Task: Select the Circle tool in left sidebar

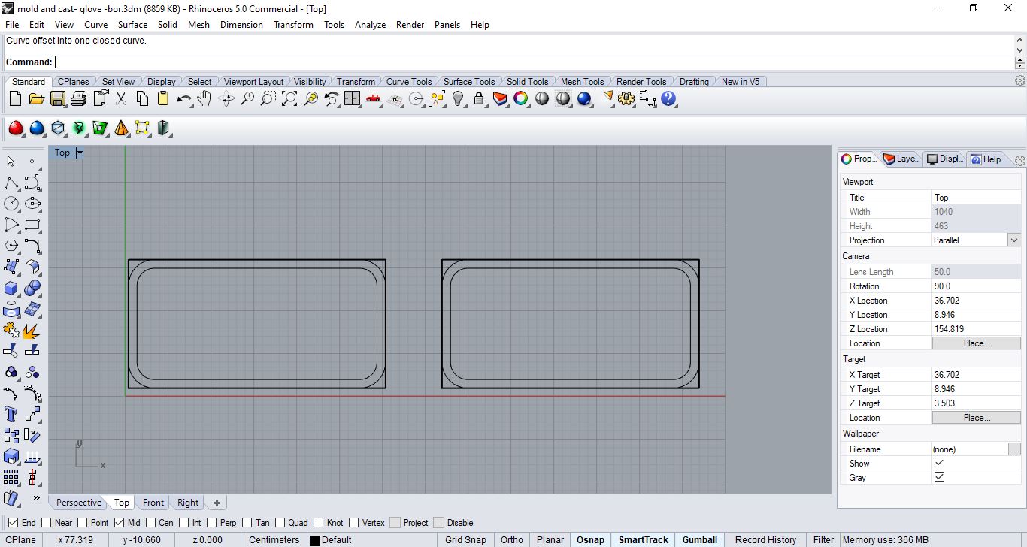Action: click(x=11, y=204)
